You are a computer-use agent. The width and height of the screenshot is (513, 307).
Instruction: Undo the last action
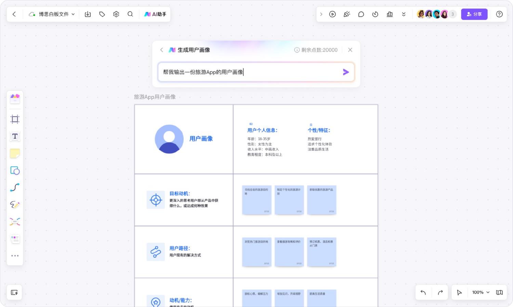(x=423, y=292)
